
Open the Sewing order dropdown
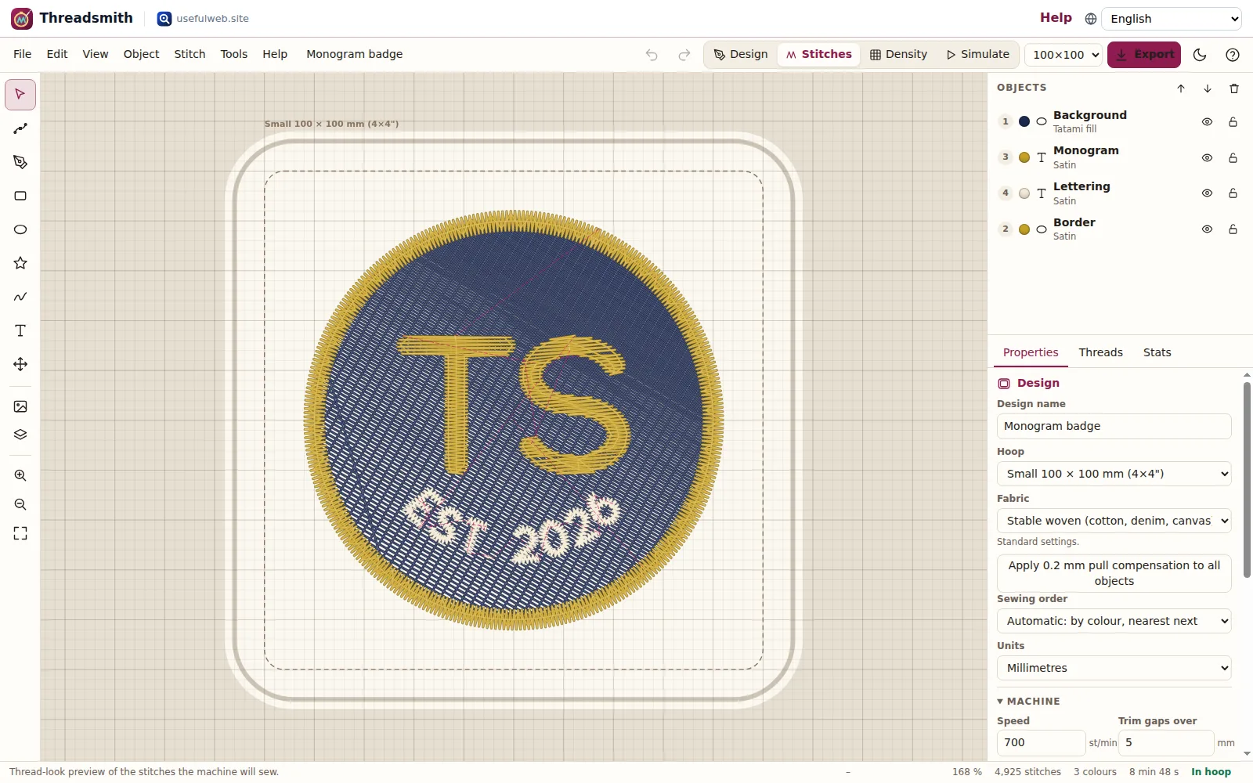click(x=1114, y=621)
